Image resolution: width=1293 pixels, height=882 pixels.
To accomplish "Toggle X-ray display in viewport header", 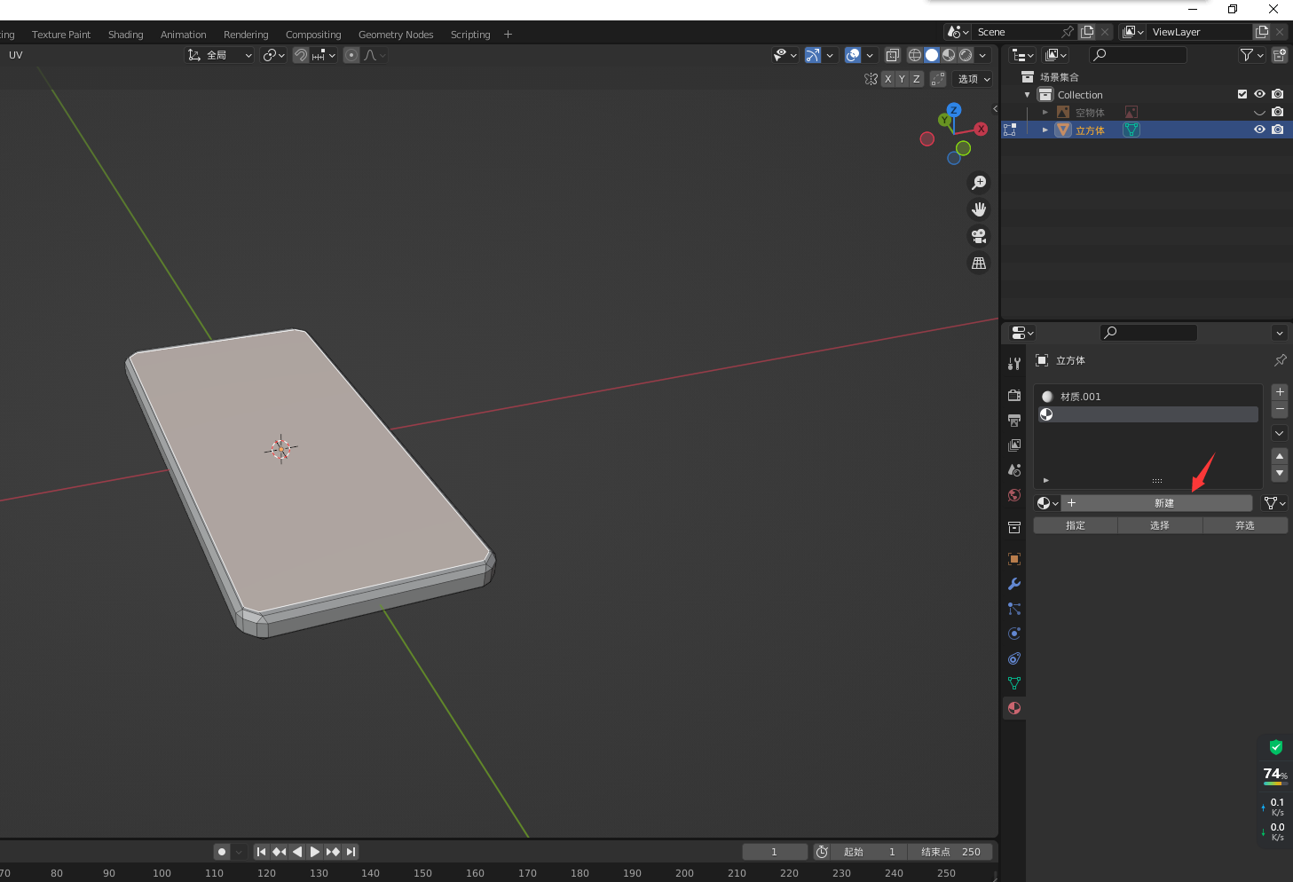I will pos(893,55).
